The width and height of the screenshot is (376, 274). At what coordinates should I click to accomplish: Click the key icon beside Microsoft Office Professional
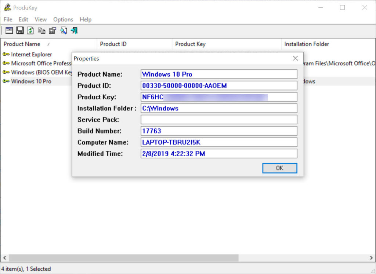pos(6,63)
